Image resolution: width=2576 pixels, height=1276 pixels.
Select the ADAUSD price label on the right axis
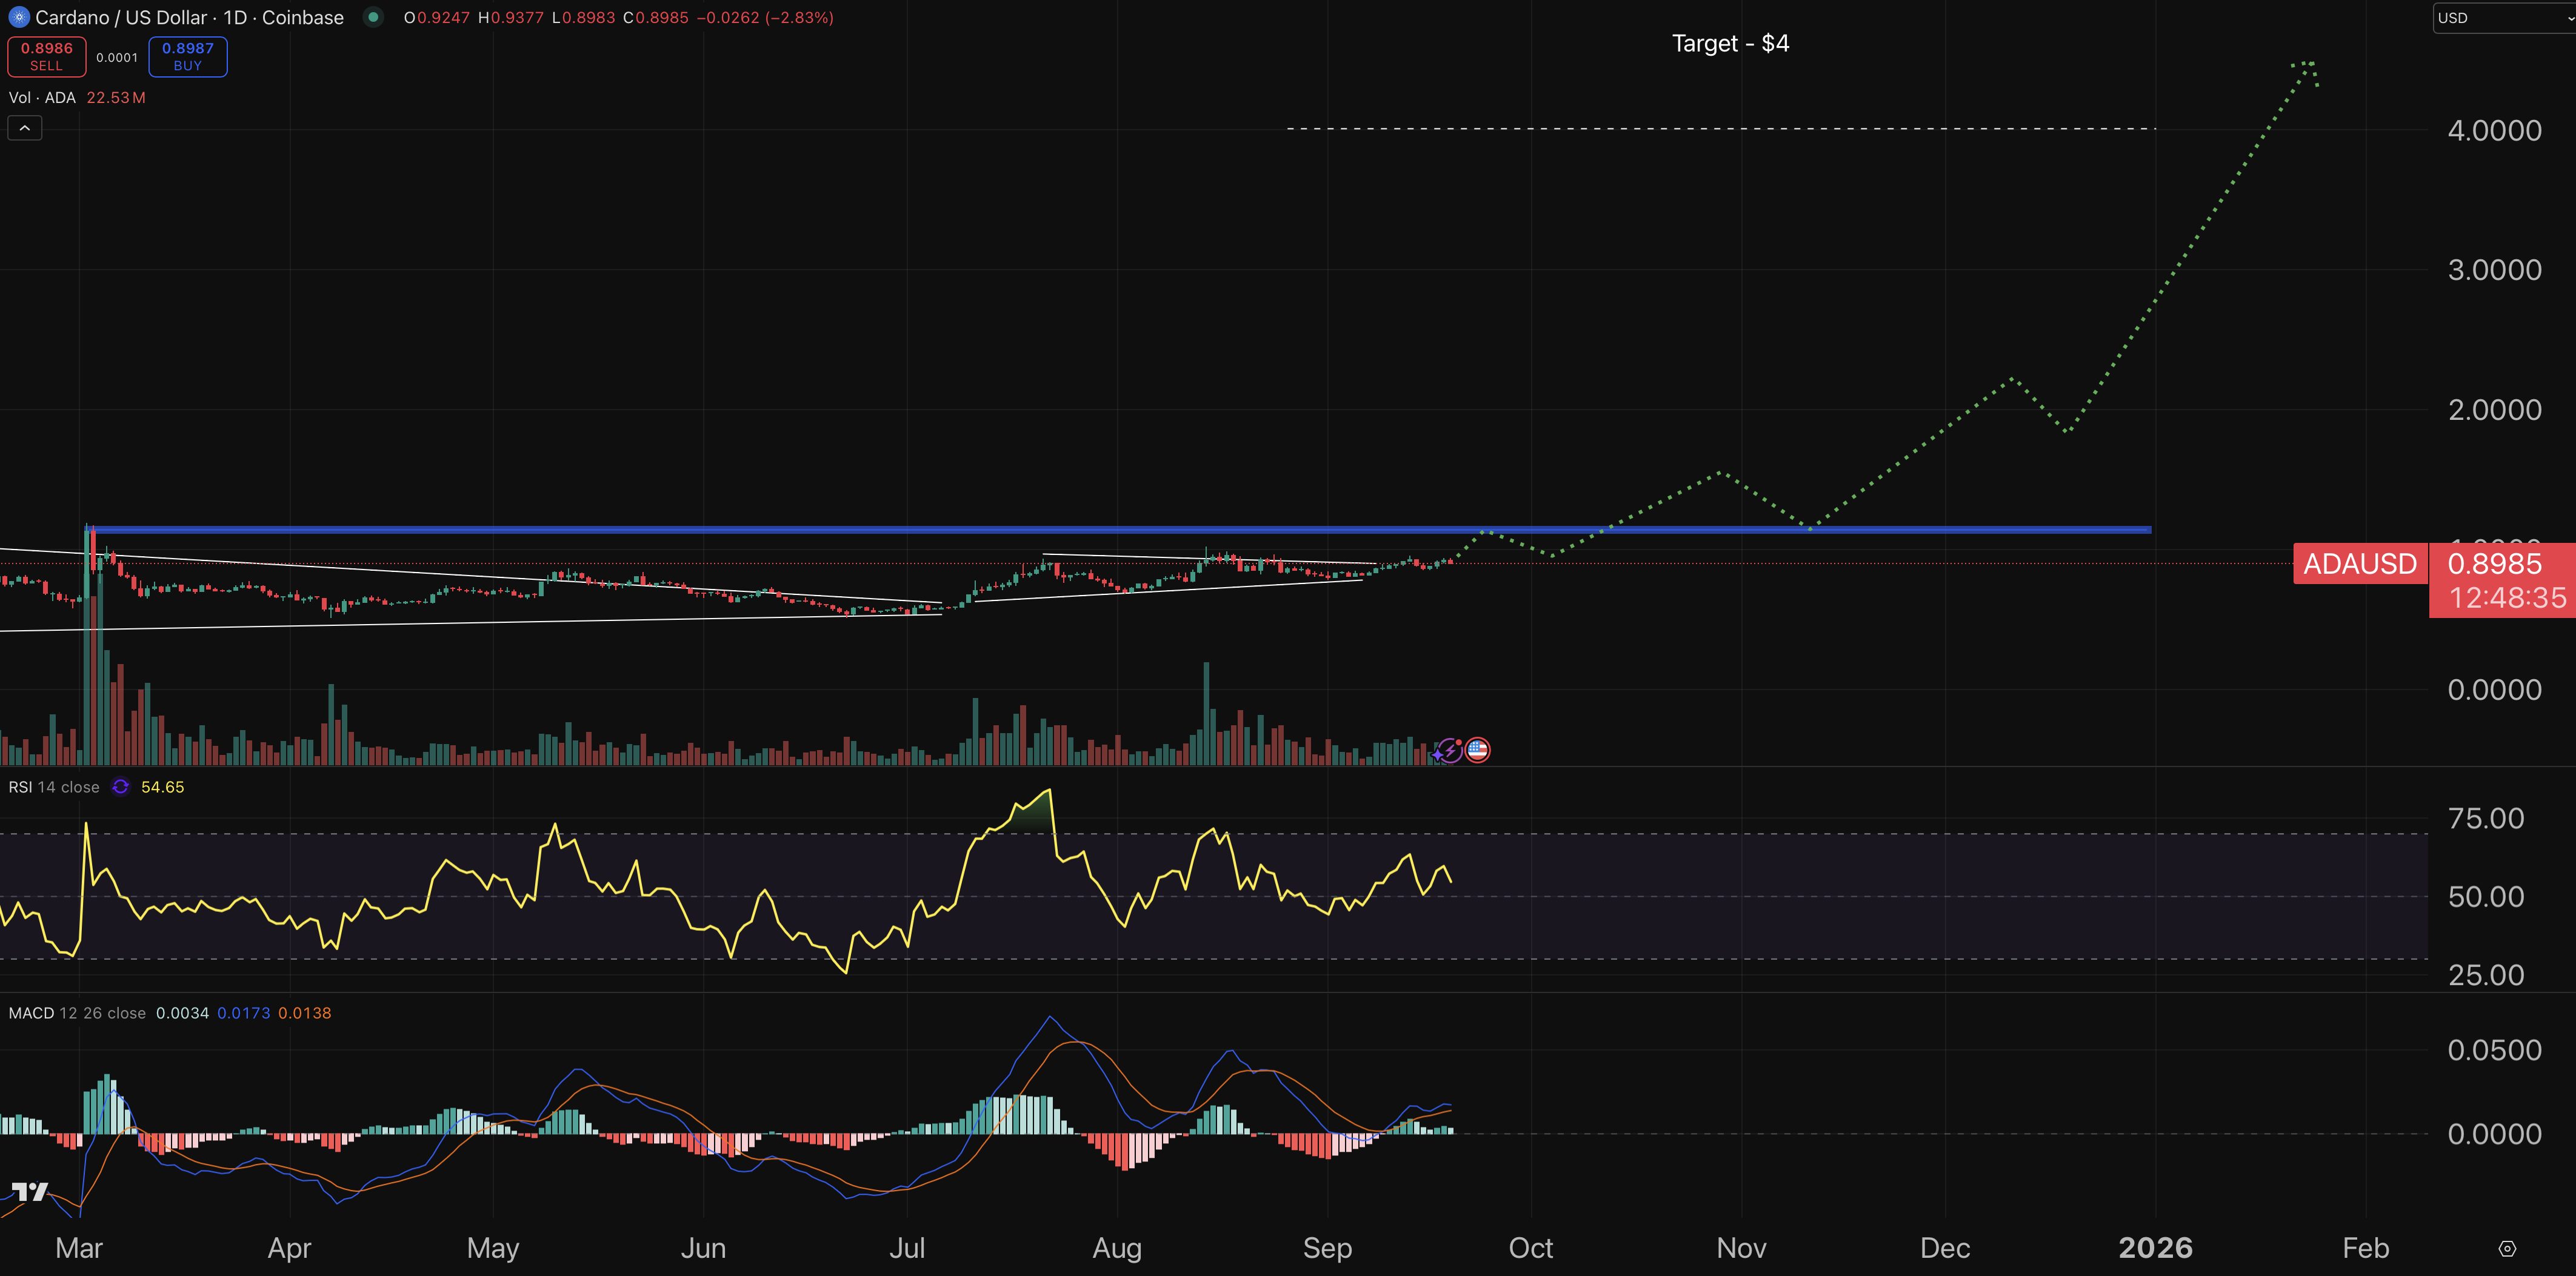point(2360,564)
